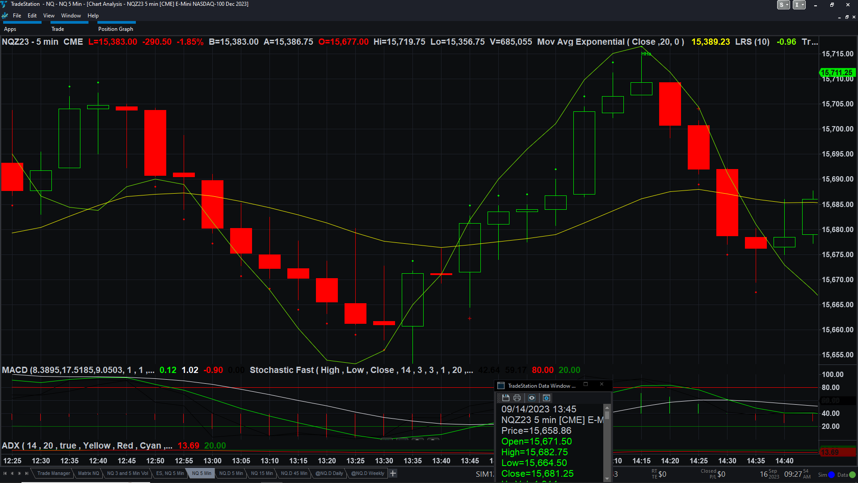Switch to the Matrix NQ tab
Screen dimensions: 858x483
pos(88,474)
